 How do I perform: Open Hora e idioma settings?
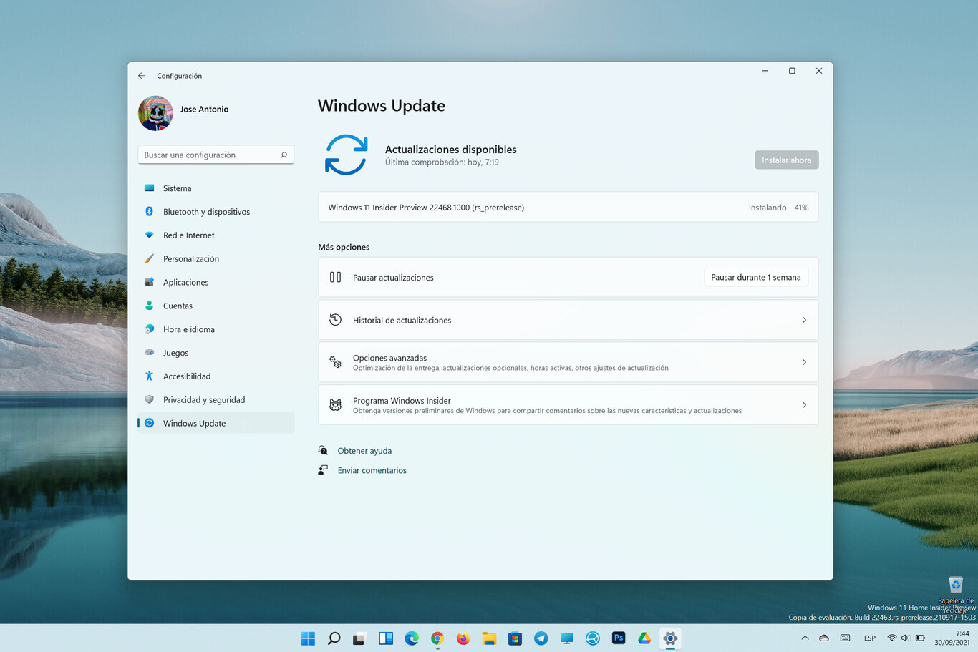point(216,329)
